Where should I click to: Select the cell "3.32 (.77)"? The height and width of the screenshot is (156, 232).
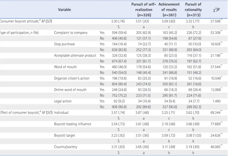(193, 21)
